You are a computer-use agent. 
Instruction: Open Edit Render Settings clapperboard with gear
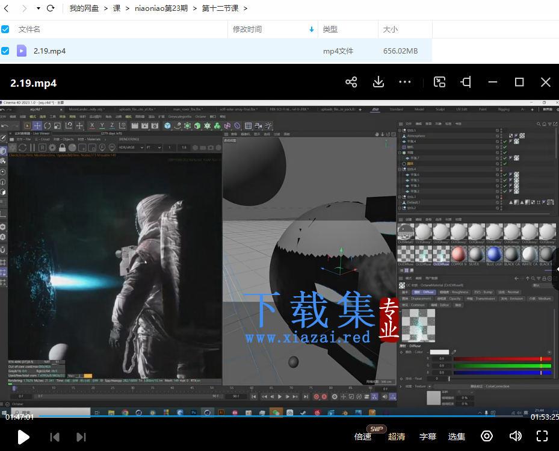coord(155,126)
